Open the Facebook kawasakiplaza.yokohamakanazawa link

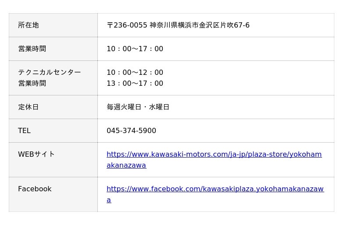[215, 189]
